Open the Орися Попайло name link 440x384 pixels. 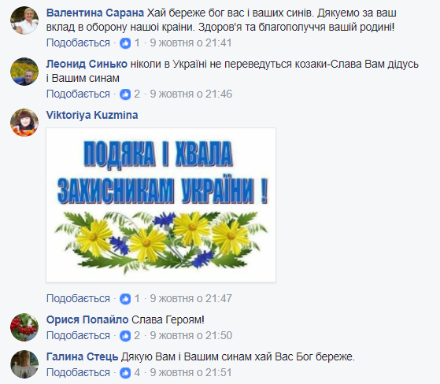click(87, 319)
